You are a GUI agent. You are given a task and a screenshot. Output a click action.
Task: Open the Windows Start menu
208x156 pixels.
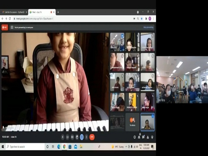click(x=3, y=146)
